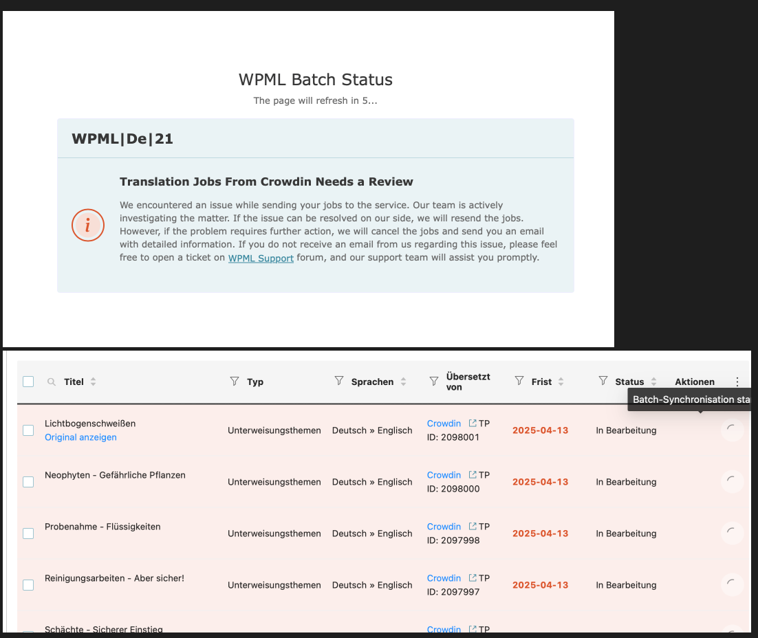758x638 pixels.
Task: Open the three-dot menu beside Aktionen
Action: pos(737,382)
